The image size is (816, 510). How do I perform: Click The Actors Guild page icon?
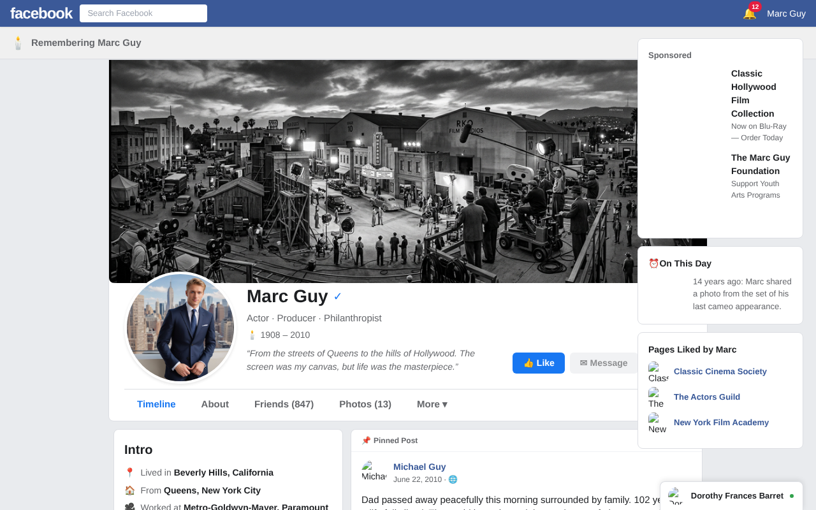pyautogui.click(x=659, y=397)
